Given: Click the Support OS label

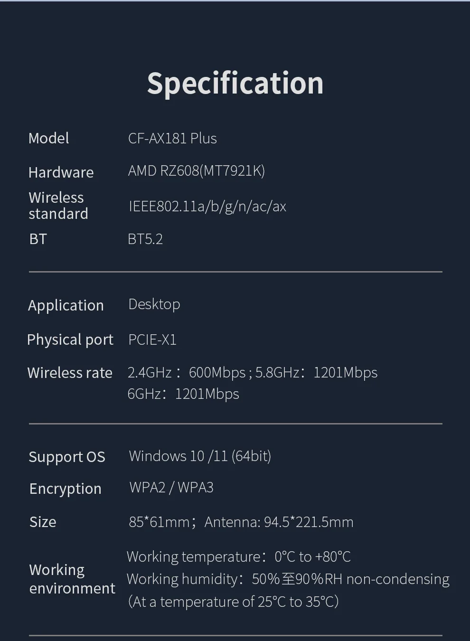Looking at the screenshot, I should [67, 457].
